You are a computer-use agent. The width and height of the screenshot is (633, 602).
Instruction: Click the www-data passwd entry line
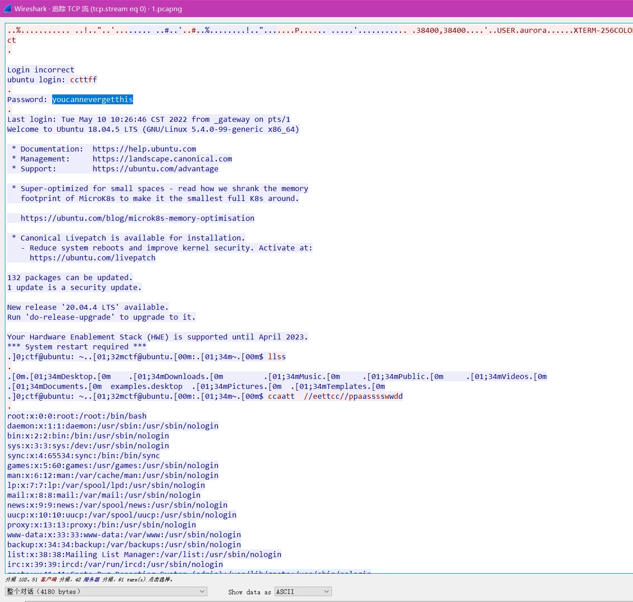click(124, 535)
